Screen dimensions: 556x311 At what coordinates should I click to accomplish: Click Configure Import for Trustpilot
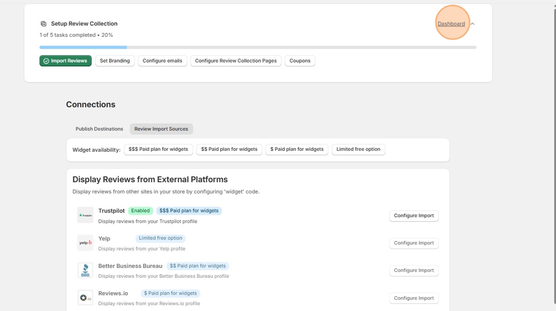click(414, 215)
